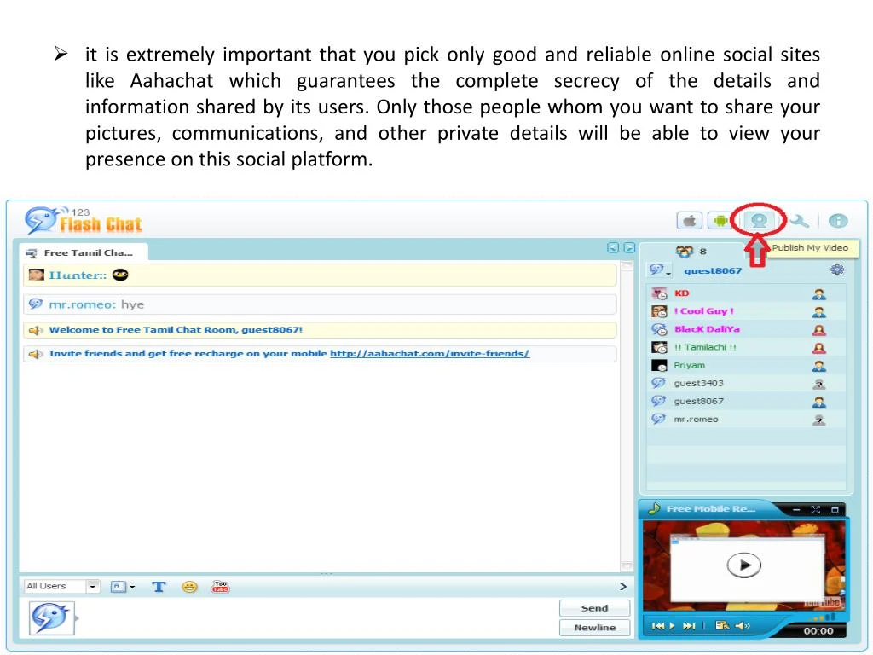Click the speaker icon in the media player
This screenshot has width=873, height=655.
pos(743,625)
